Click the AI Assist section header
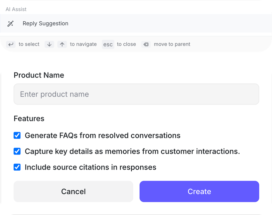 (x=16, y=9)
